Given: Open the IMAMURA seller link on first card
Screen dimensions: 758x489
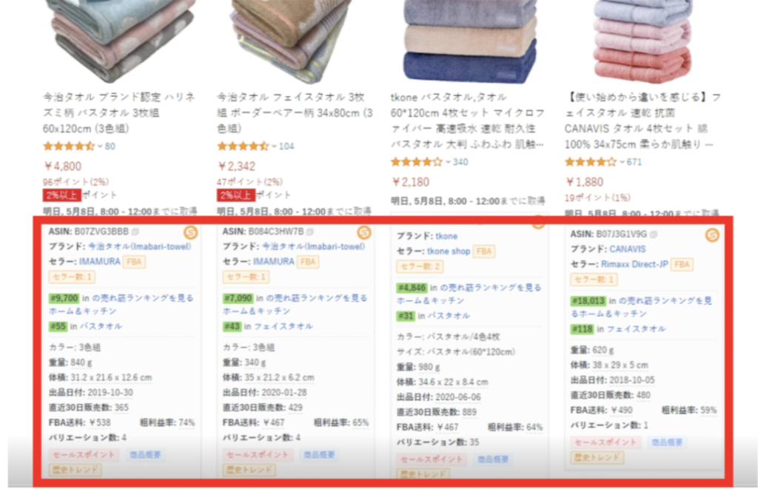Looking at the screenshot, I should click(x=100, y=261).
